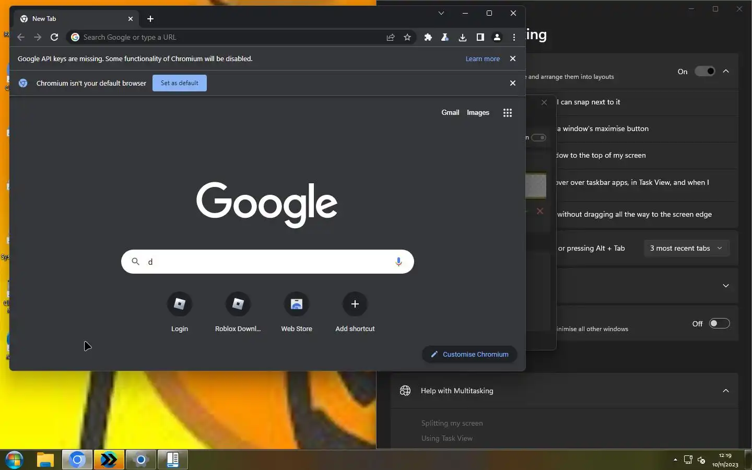Switch to Chromium taskbar button
Screen dimensions: 752x470
click(x=77, y=460)
